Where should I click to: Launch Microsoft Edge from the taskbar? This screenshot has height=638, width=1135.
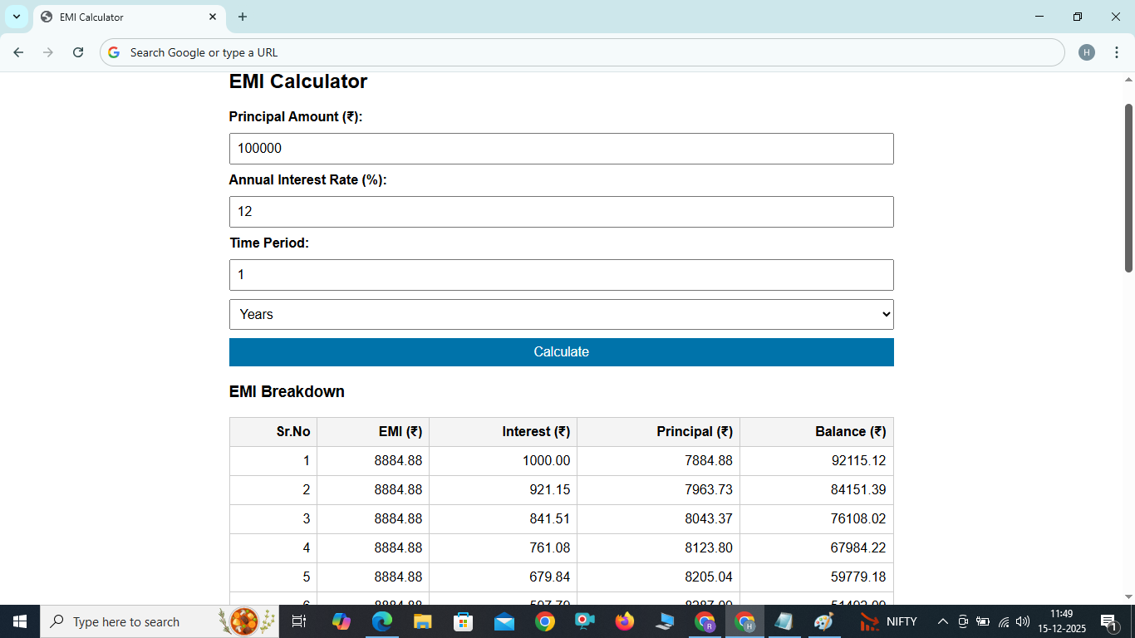click(382, 621)
